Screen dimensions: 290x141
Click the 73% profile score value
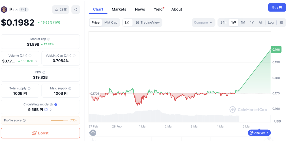coord(73,120)
